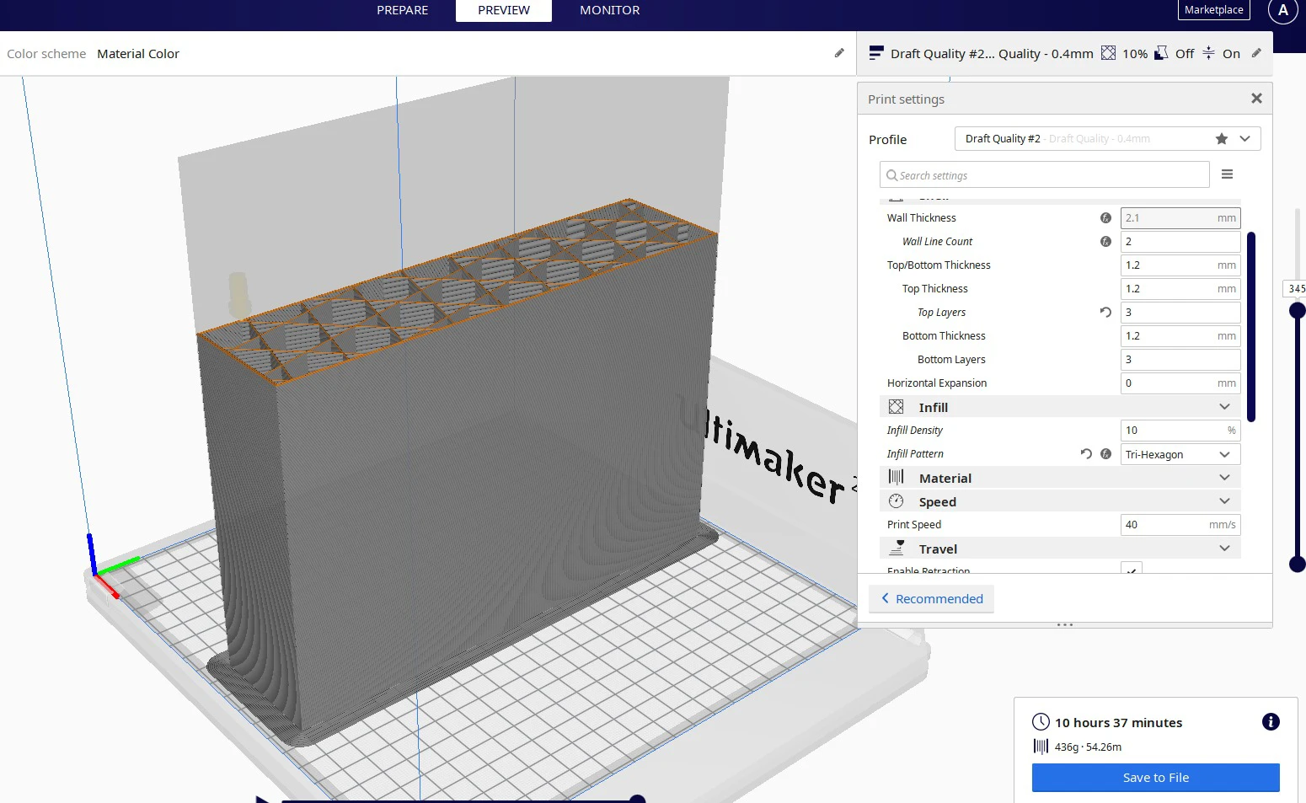The width and height of the screenshot is (1306, 803).
Task: Close the Print settings panel
Action: 1256,99
